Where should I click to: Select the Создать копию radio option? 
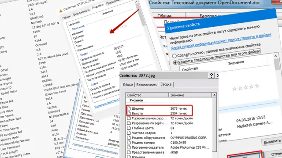click(174, 56)
